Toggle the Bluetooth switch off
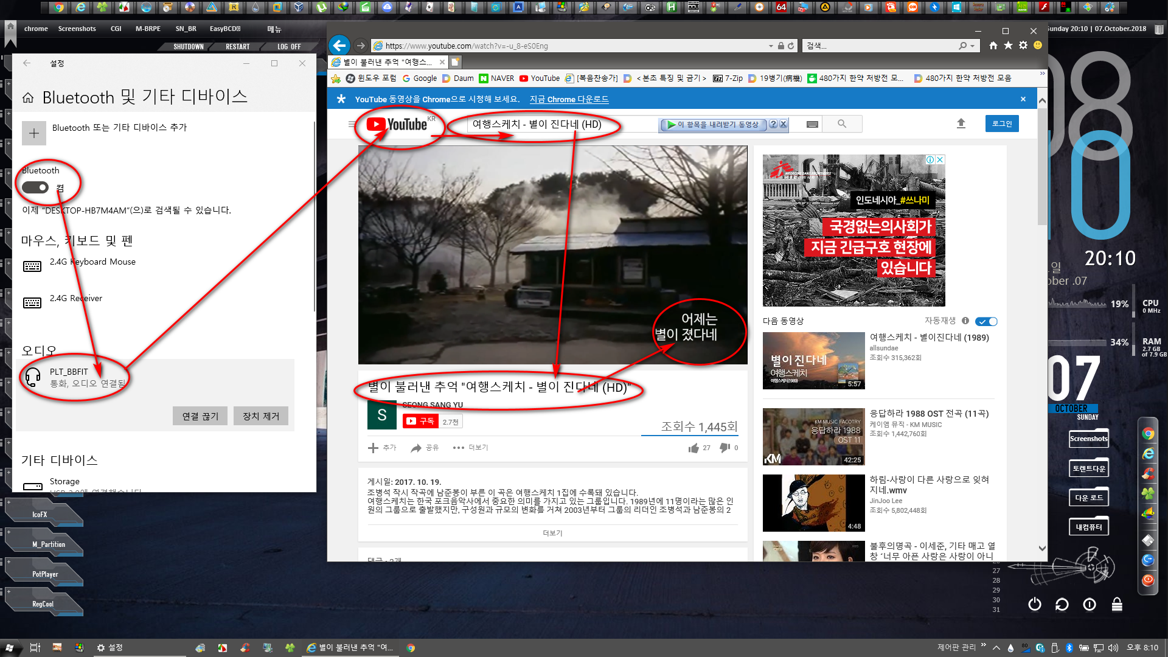 pyautogui.click(x=35, y=187)
